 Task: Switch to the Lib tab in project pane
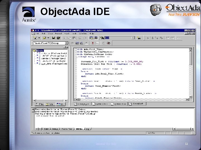(50, 104)
